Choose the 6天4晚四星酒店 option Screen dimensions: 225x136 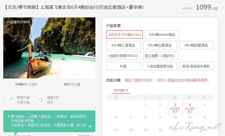pos(196,45)
